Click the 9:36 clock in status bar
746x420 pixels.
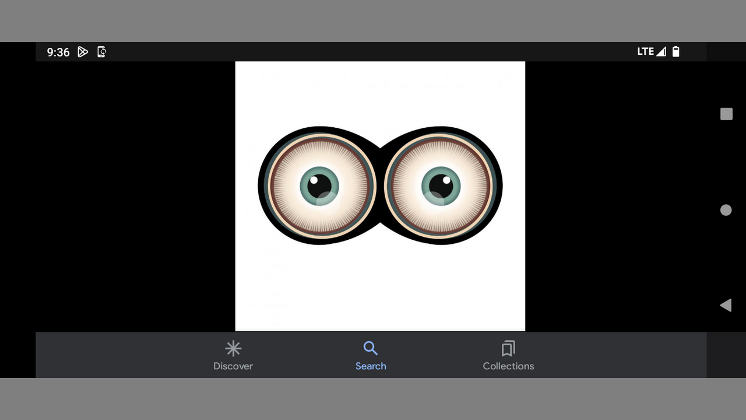point(58,52)
